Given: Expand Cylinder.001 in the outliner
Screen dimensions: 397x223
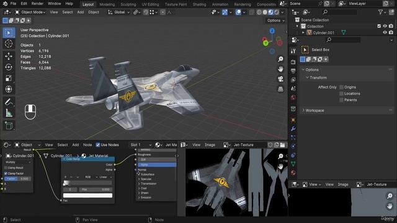Looking at the screenshot, I should click(x=303, y=33).
